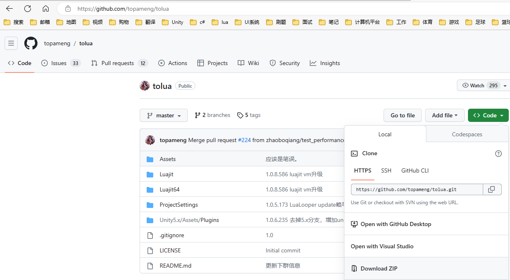The height and width of the screenshot is (280, 510).
Task: Go to the browser home page icon
Action: coord(46,9)
